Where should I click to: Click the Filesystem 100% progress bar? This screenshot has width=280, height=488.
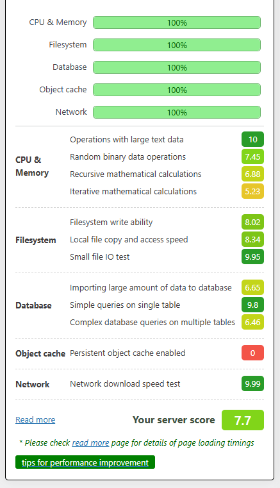(177, 45)
